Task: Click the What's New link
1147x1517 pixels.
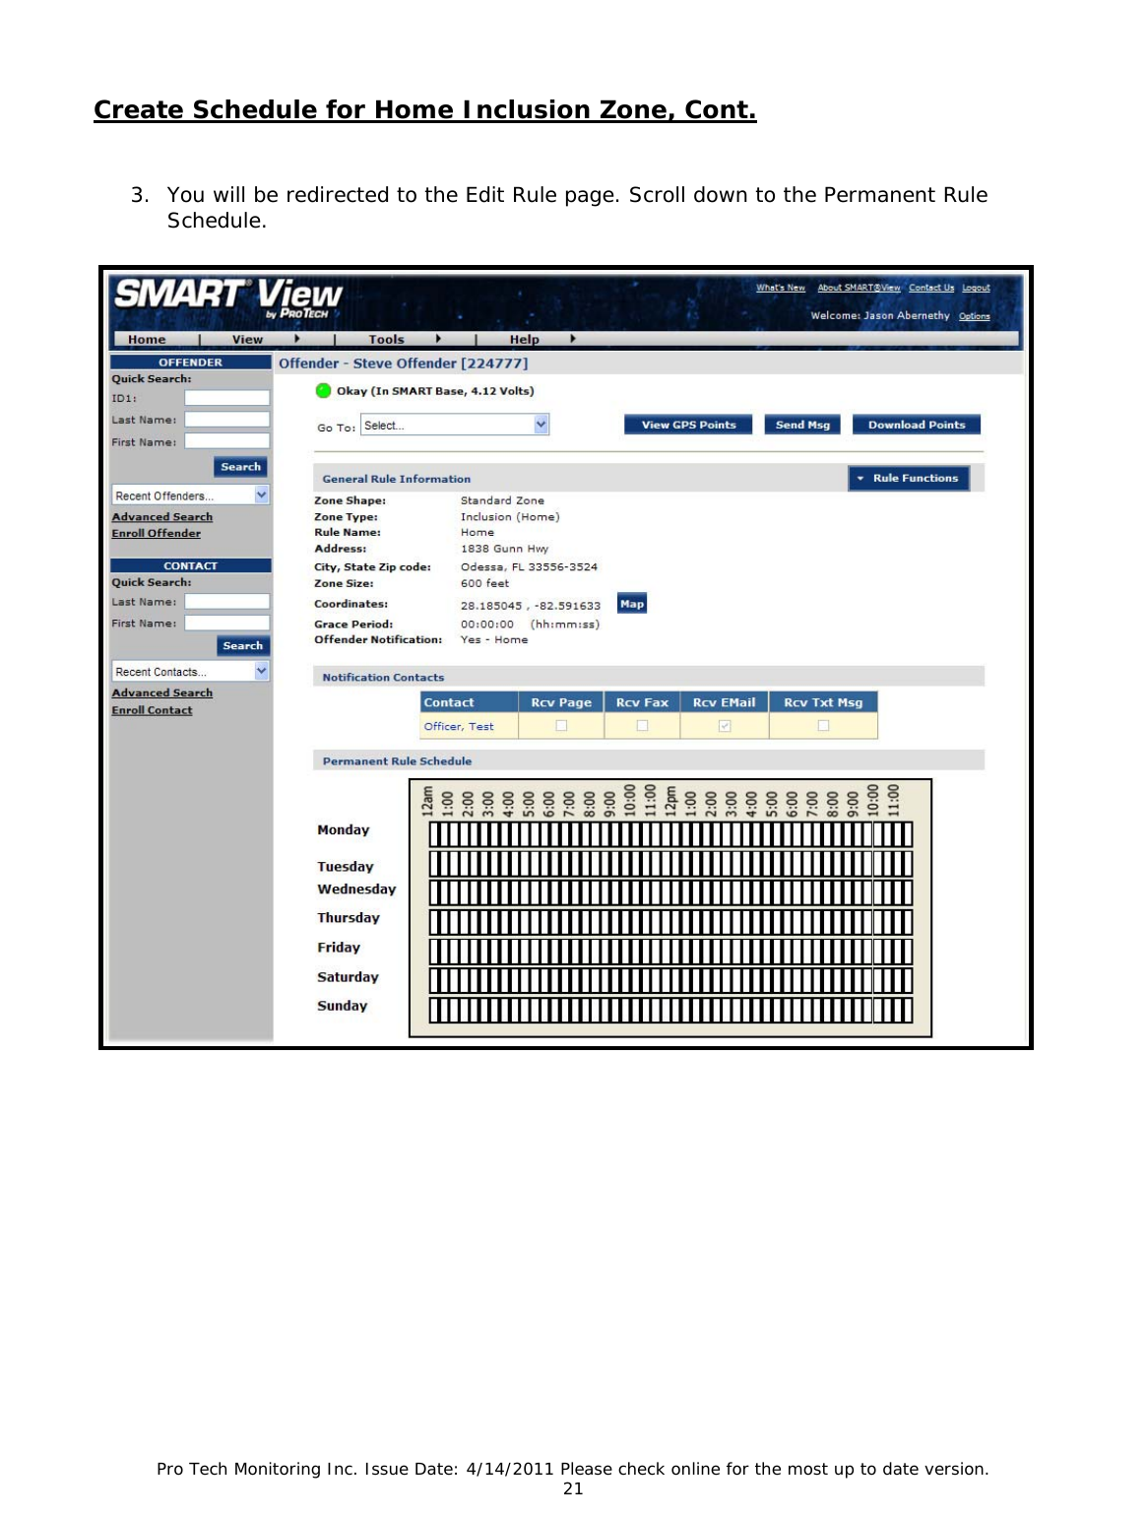Action: coord(781,289)
